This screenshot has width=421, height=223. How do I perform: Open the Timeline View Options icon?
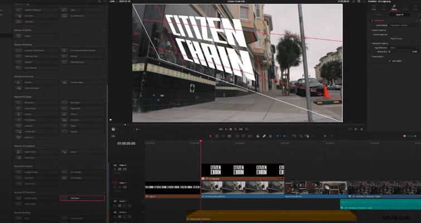113,136
